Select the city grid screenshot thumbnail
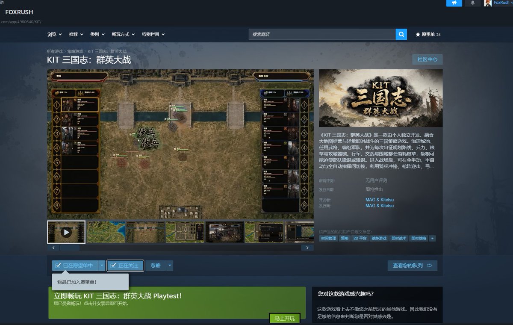513x325 pixels. click(x=185, y=232)
